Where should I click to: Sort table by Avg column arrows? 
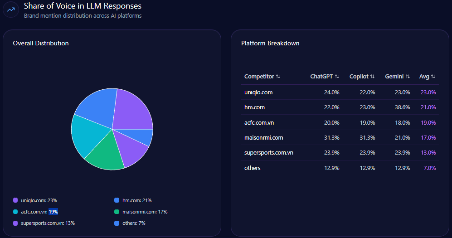coord(433,77)
